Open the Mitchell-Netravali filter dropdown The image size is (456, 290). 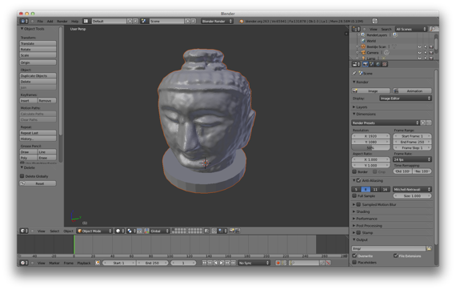click(x=412, y=189)
